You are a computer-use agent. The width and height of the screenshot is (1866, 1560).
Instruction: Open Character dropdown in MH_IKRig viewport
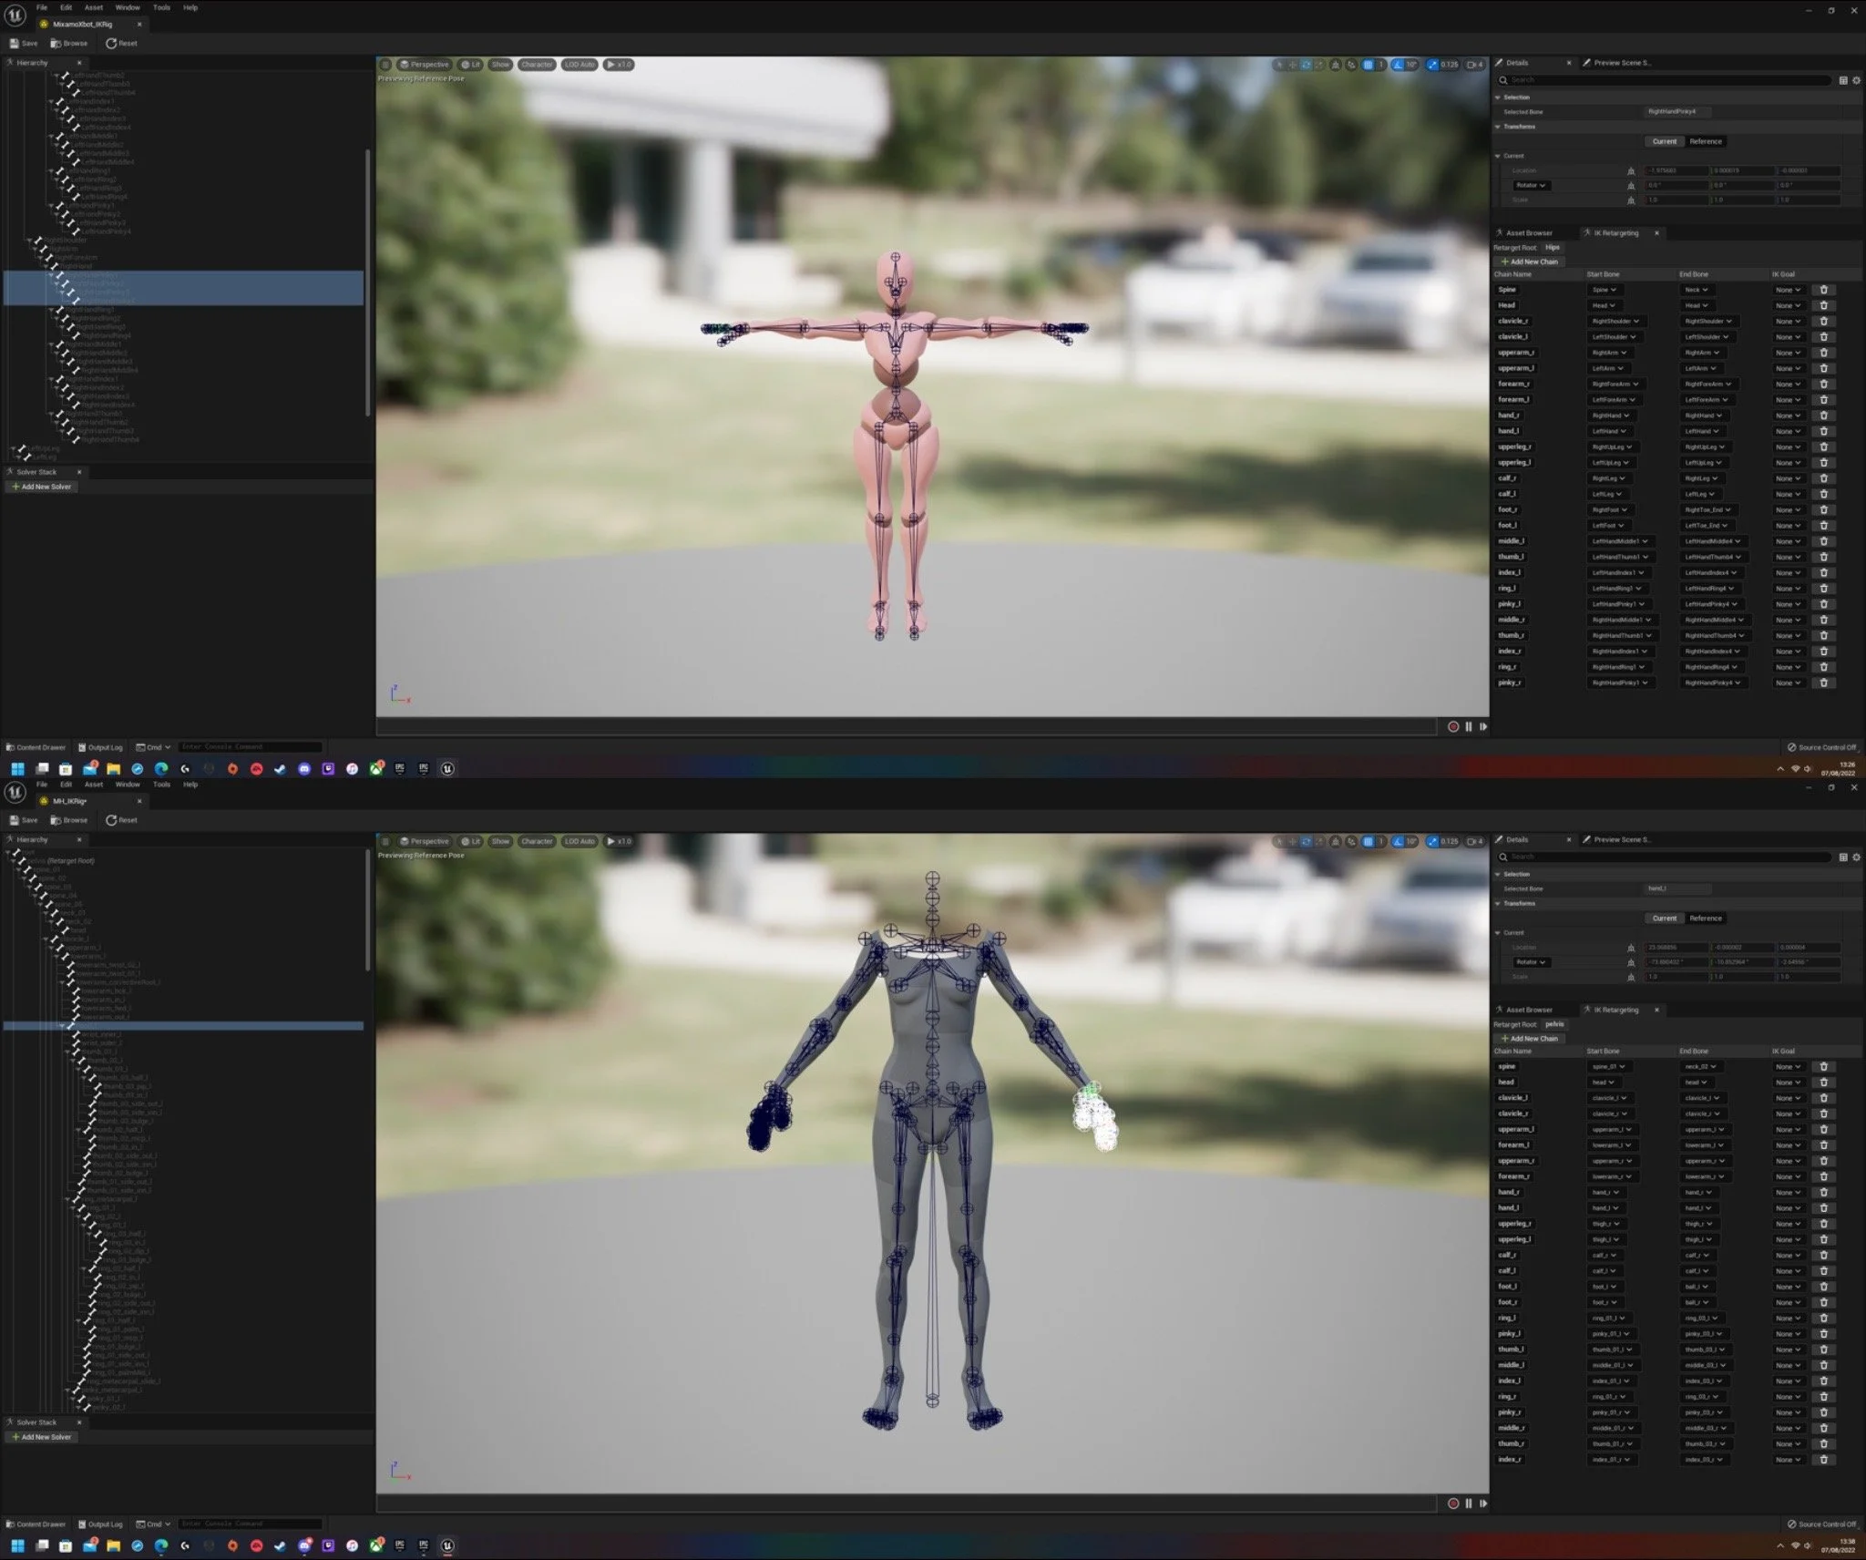pyautogui.click(x=537, y=841)
